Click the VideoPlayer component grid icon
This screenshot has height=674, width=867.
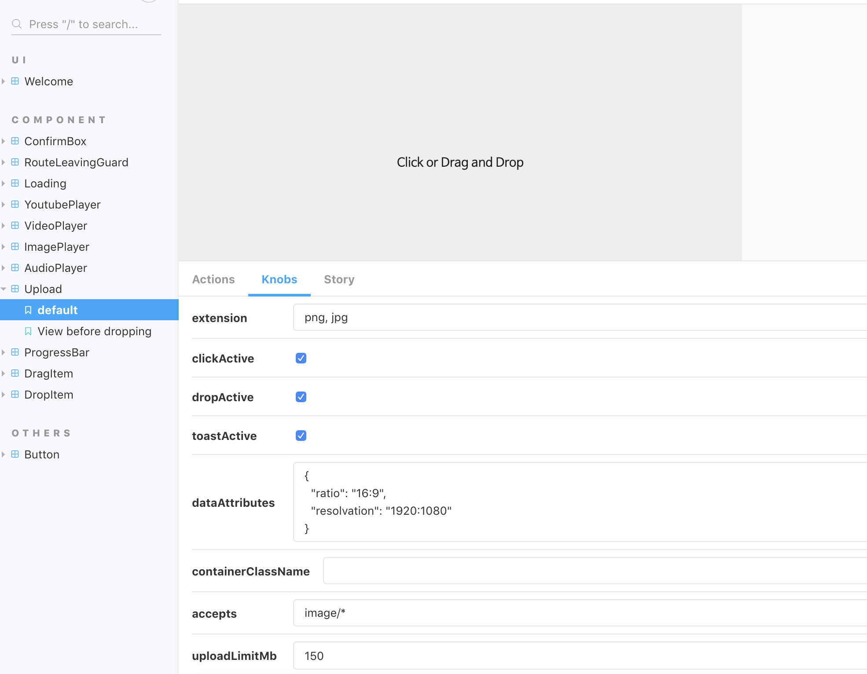15,225
